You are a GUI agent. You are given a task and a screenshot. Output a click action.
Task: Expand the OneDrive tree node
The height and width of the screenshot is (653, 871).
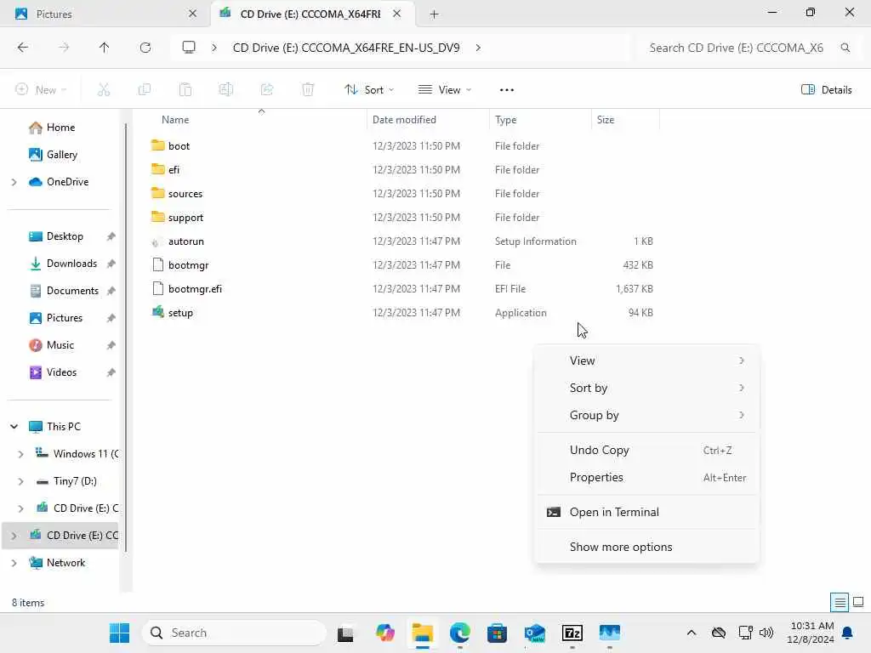(x=14, y=182)
